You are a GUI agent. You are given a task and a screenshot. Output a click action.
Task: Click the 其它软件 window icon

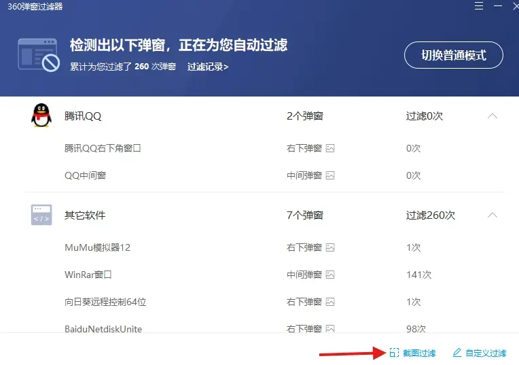(x=41, y=215)
